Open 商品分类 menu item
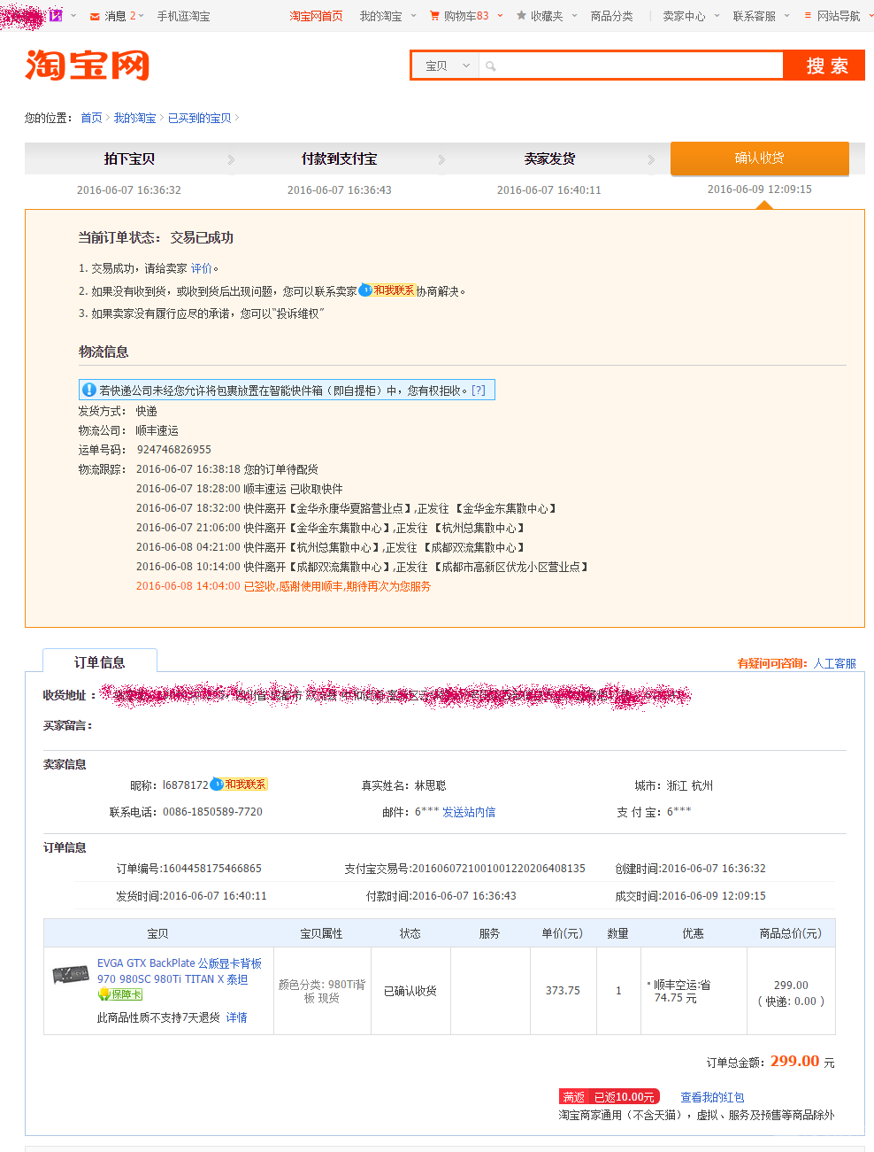874x1152 pixels. coord(611,16)
